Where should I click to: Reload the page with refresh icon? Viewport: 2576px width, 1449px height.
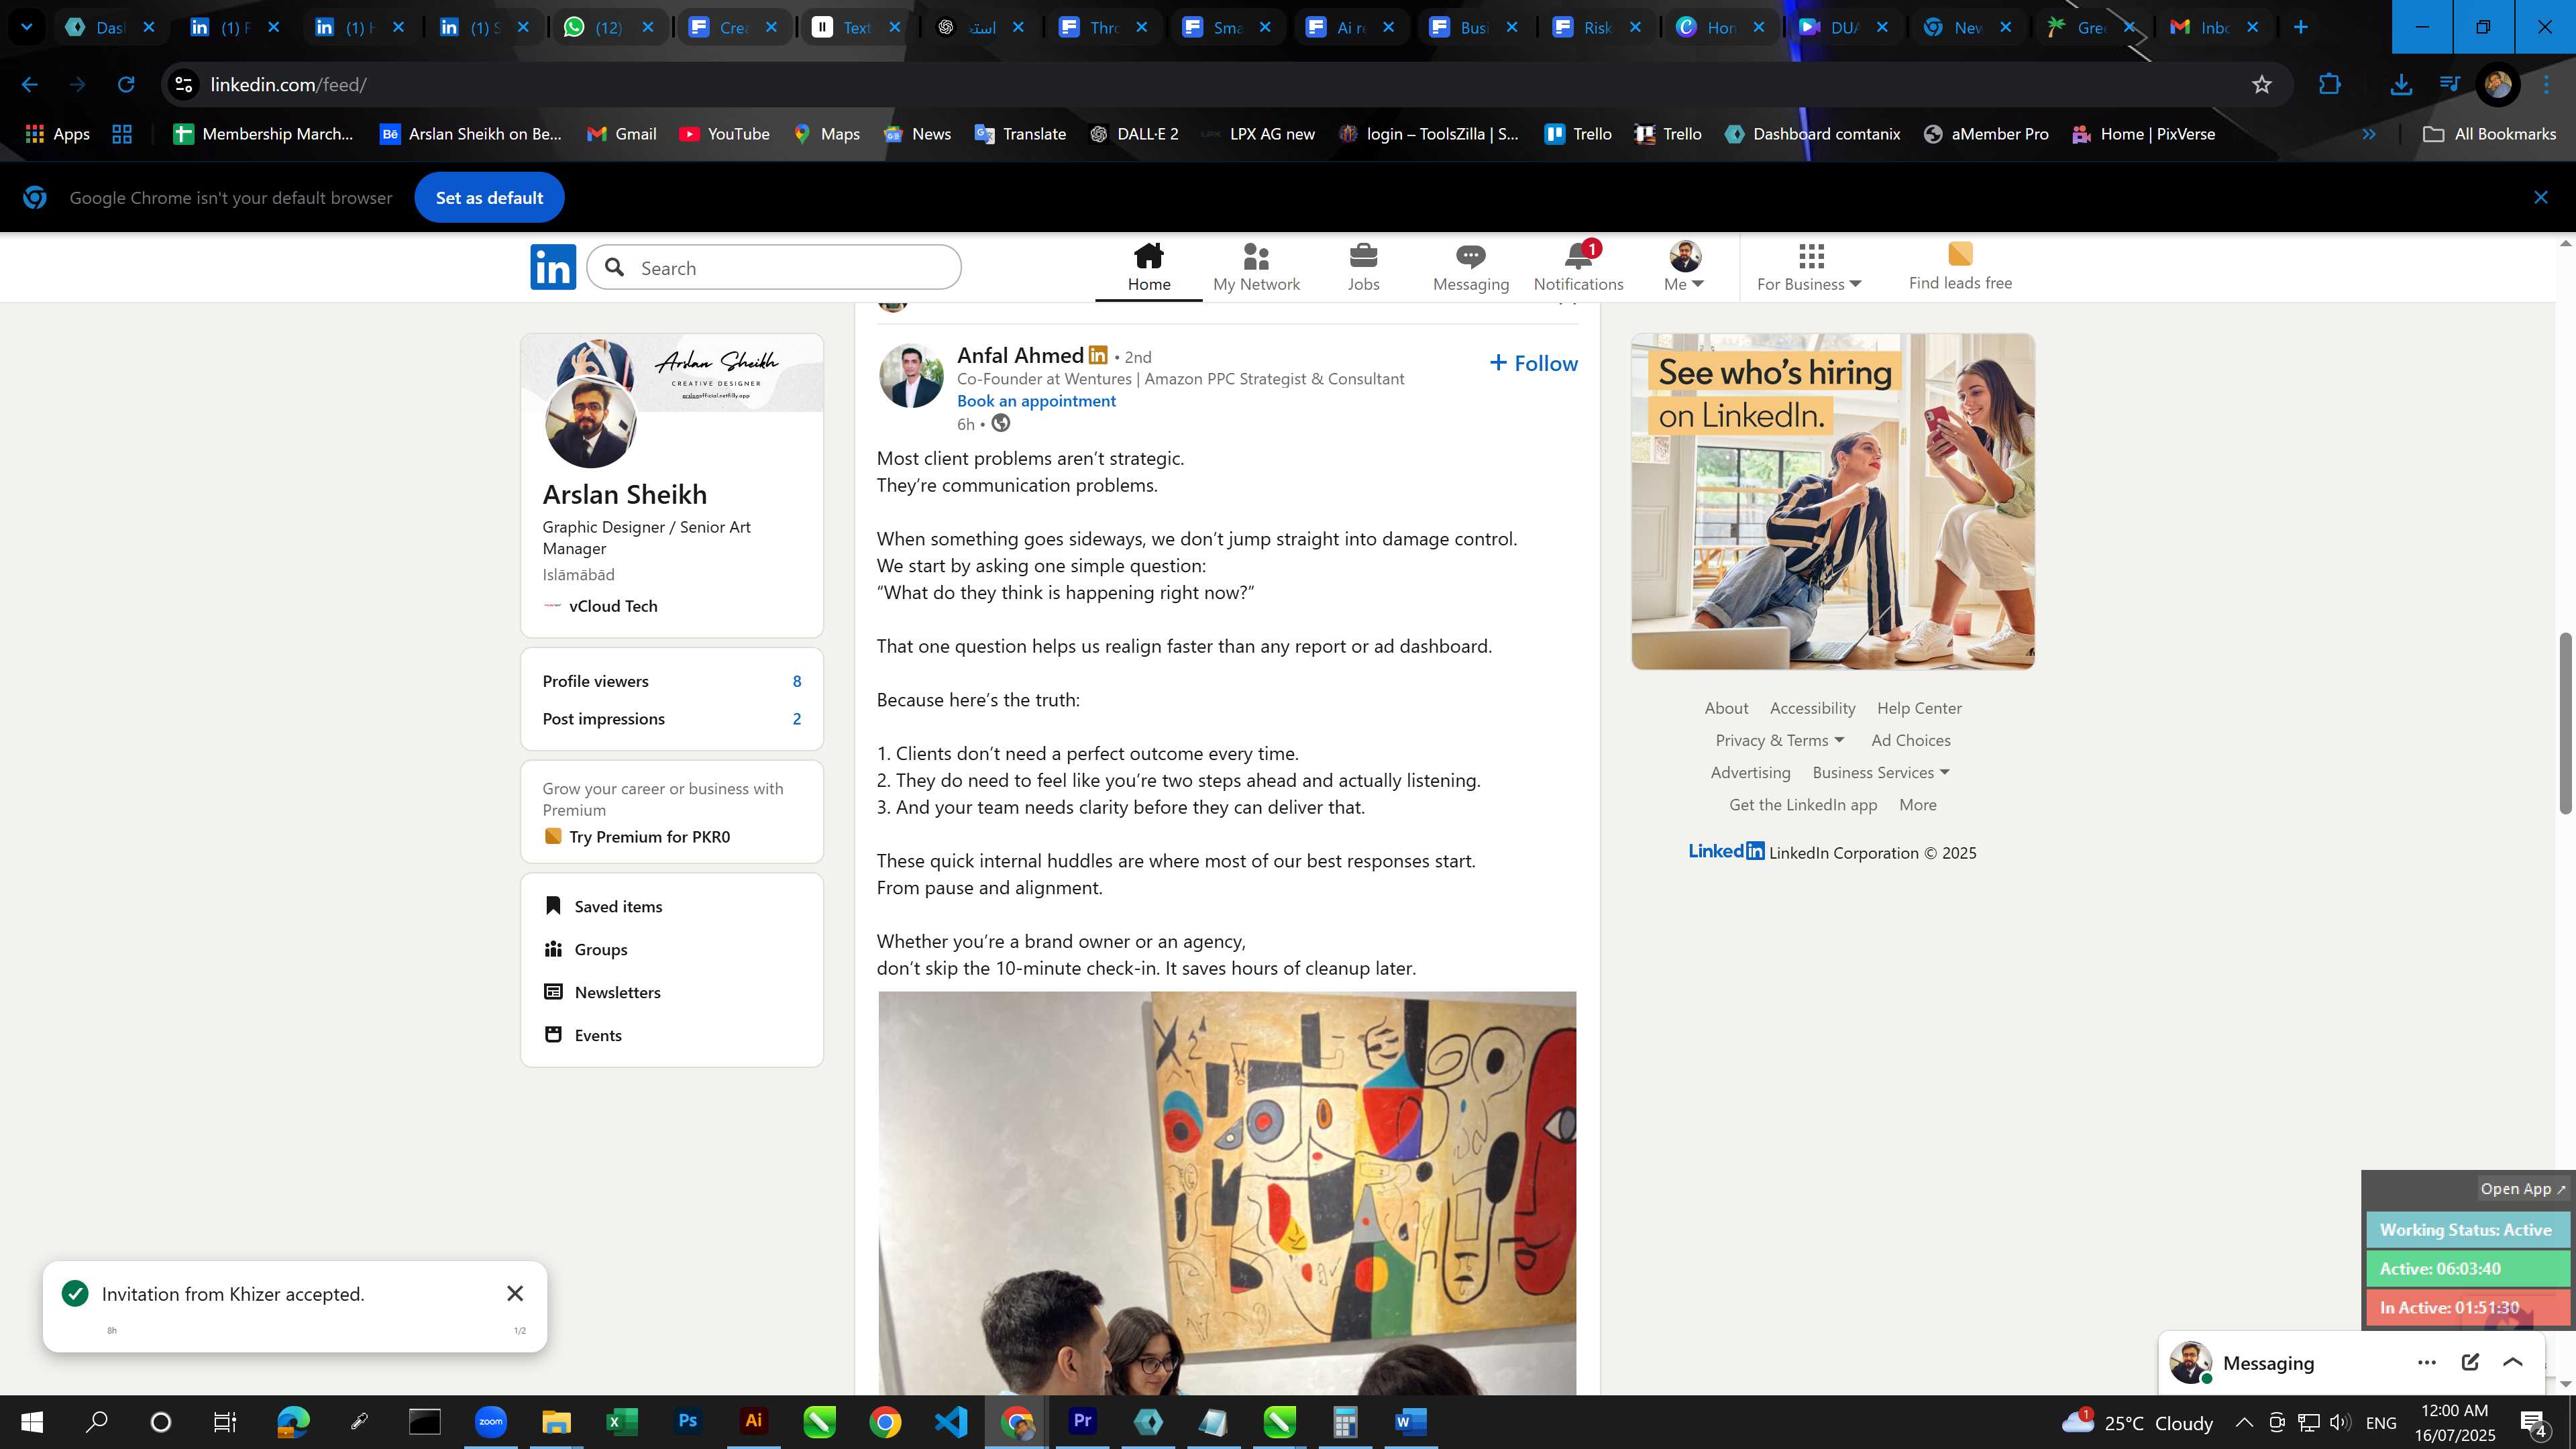[126, 85]
